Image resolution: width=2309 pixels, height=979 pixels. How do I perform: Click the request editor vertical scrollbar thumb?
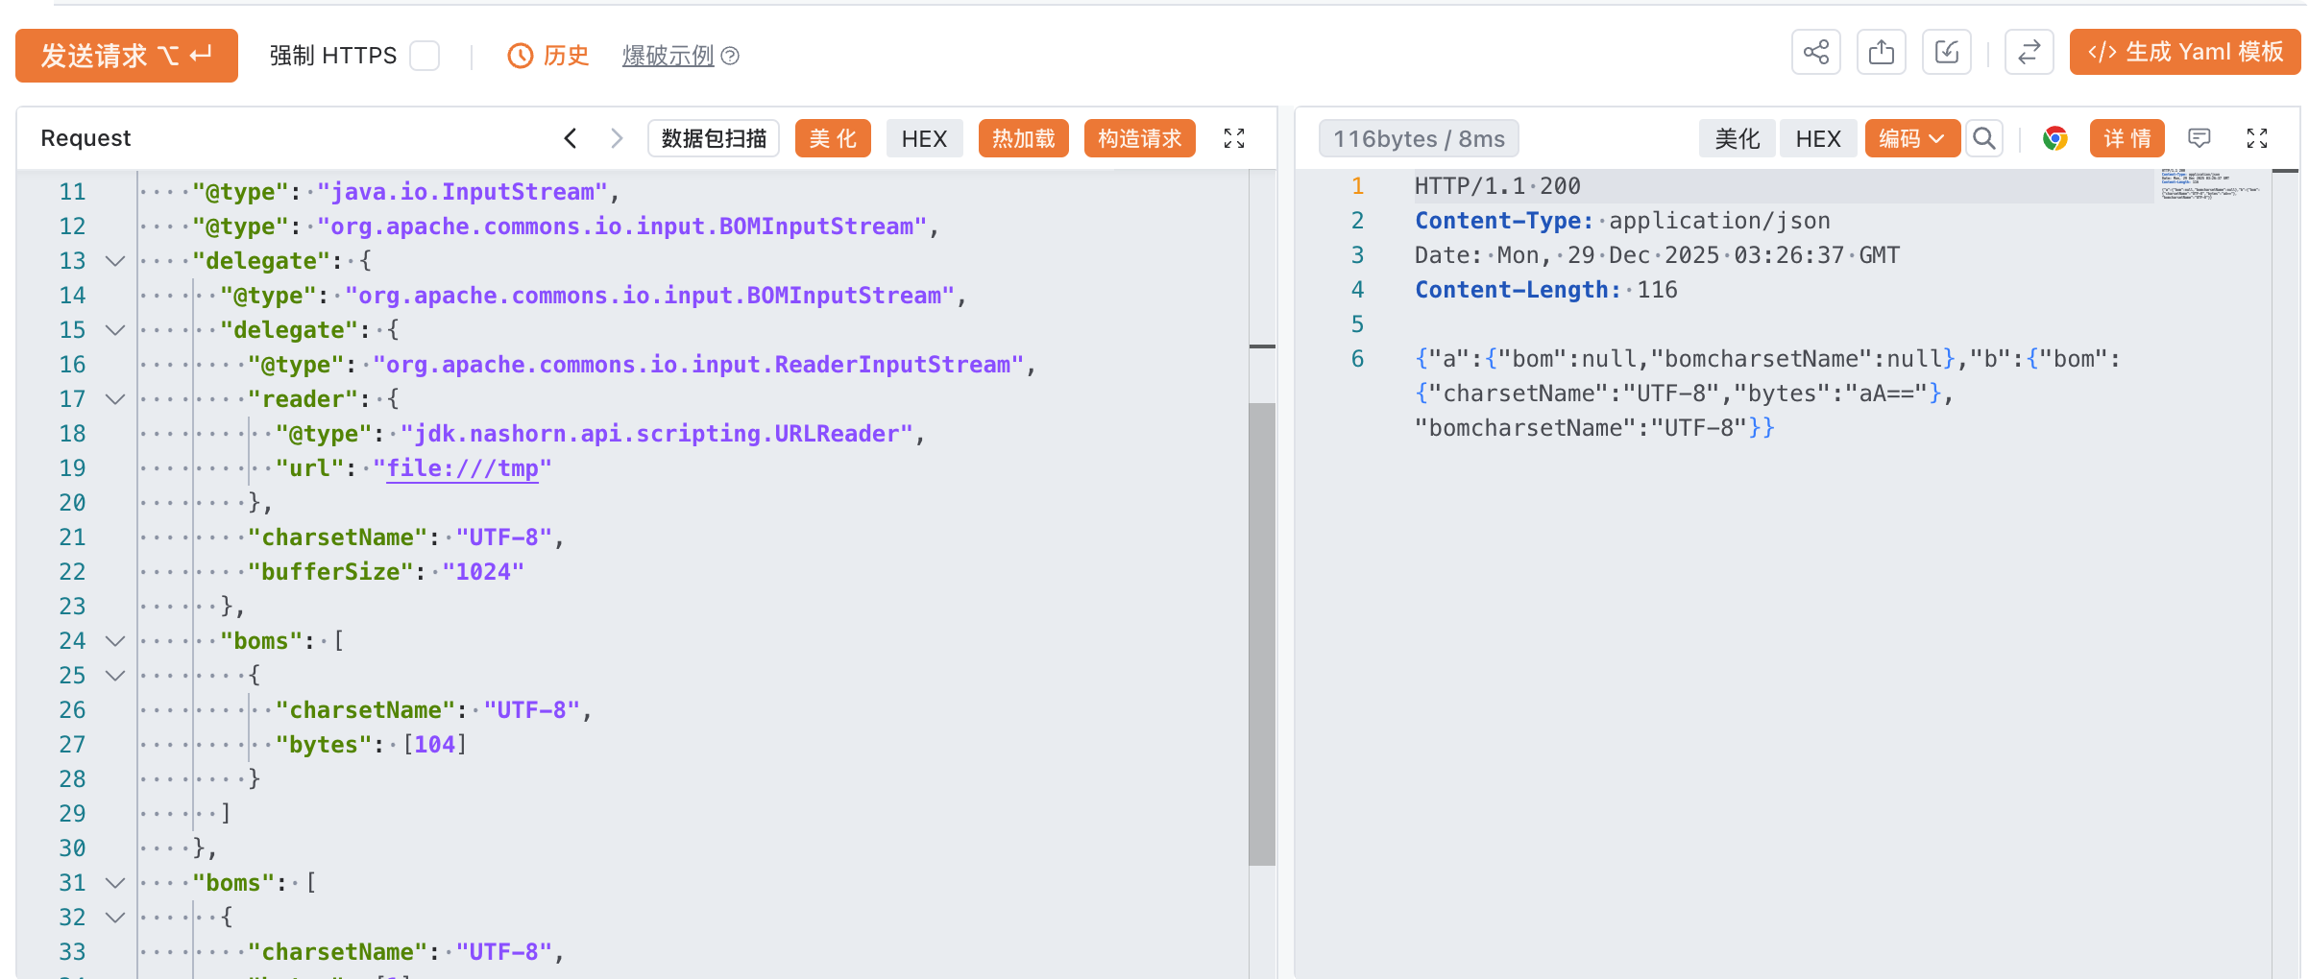click(x=1262, y=633)
